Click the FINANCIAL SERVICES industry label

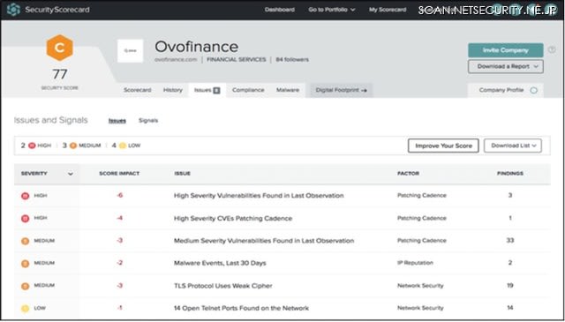[237, 60]
